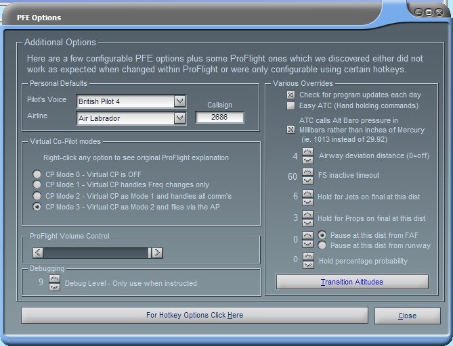The width and height of the screenshot is (453, 346).
Task: Select CP Mode 0 Virtual CP OFF
Action: point(37,174)
